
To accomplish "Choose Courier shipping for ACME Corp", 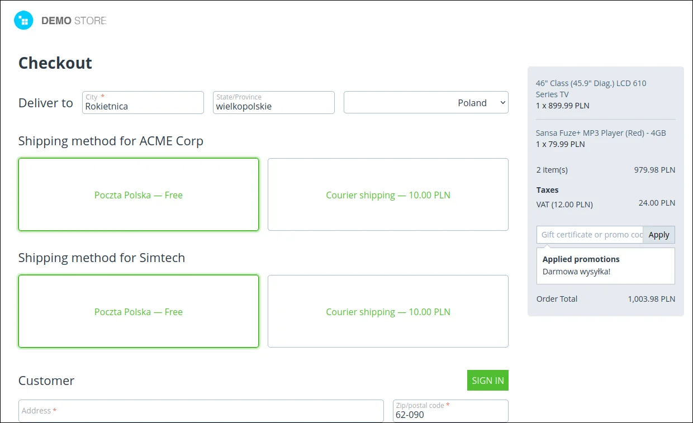I will [388, 194].
